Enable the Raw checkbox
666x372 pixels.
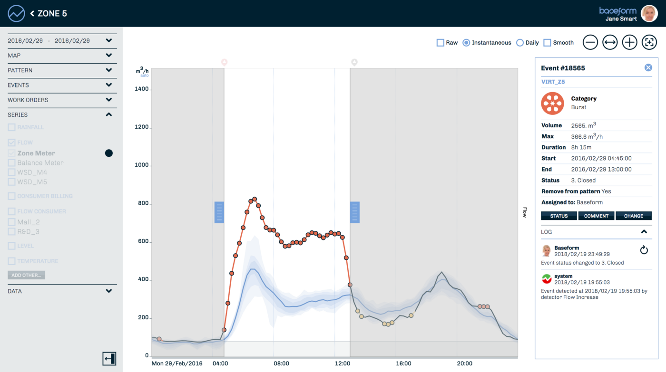441,43
